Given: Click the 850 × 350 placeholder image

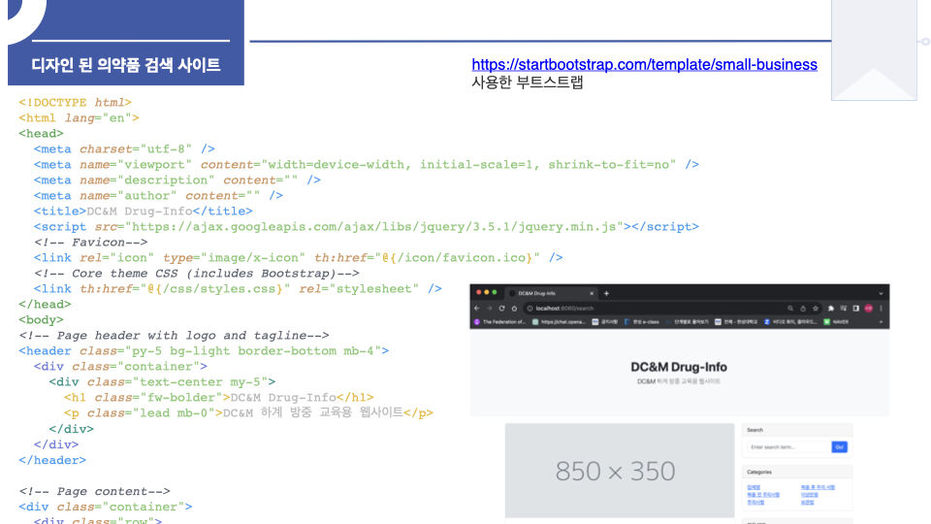Looking at the screenshot, I should tap(620, 471).
